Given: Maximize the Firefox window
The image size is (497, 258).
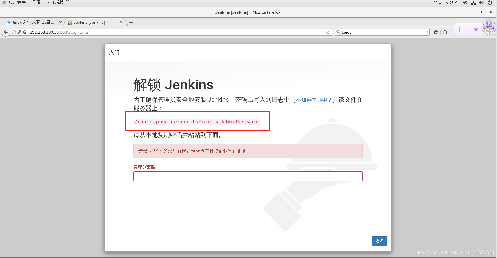Looking at the screenshot, I should tap(481, 12).
